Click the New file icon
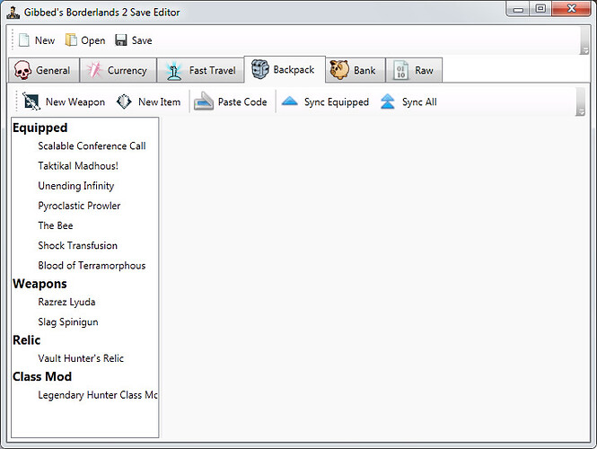This screenshot has height=449, width=597. coord(24,40)
